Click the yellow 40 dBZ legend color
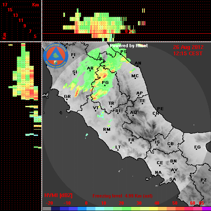Viewport: 211px width, 211px height. coord(154,208)
